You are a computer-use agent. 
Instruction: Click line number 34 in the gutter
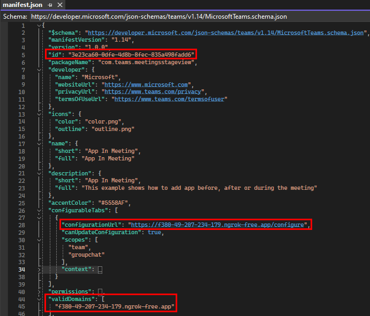(x=22, y=269)
